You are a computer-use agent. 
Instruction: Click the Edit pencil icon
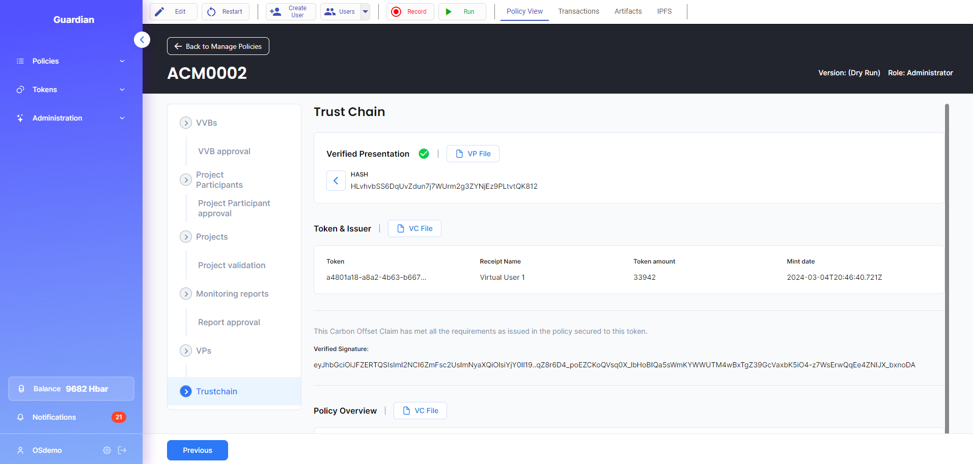(160, 12)
